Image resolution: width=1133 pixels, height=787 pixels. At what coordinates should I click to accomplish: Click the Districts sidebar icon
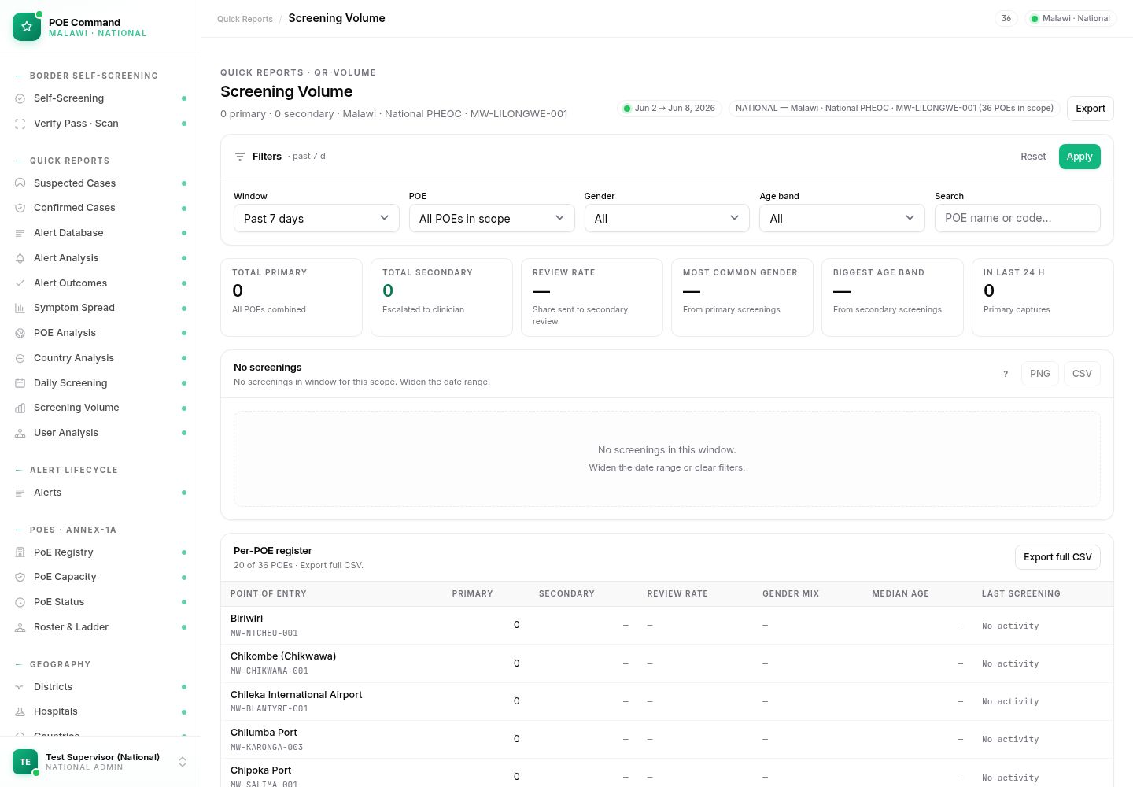tap(20, 687)
